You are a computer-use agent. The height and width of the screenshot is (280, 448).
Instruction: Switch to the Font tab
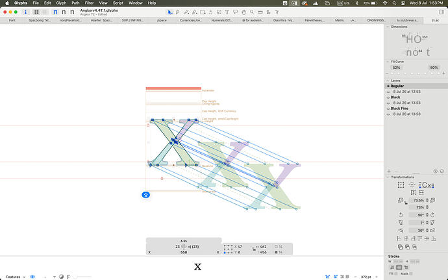(12, 20)
